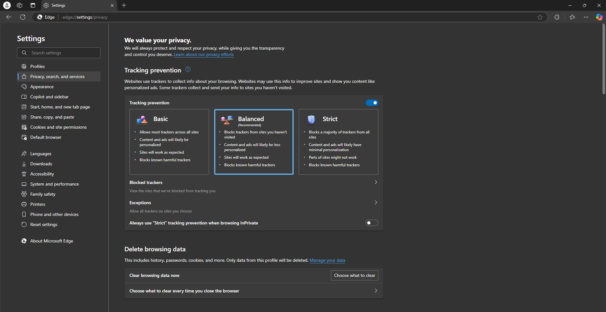This screenshot has width=606, height=312.
Task: Turn off the Tracking prevention toggle
Action: 372,103
